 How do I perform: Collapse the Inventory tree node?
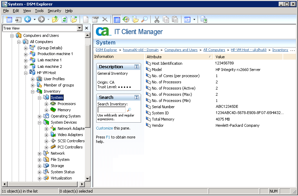click(33, 91)
